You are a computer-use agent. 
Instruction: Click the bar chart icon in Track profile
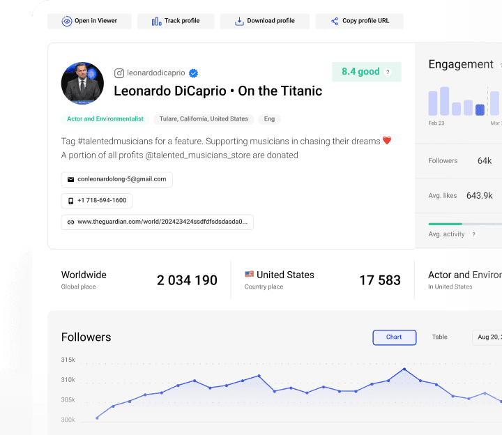157,21
